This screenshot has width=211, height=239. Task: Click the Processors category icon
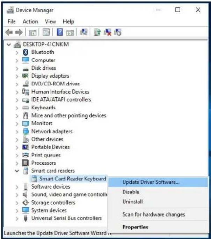[x=26, y=163]
